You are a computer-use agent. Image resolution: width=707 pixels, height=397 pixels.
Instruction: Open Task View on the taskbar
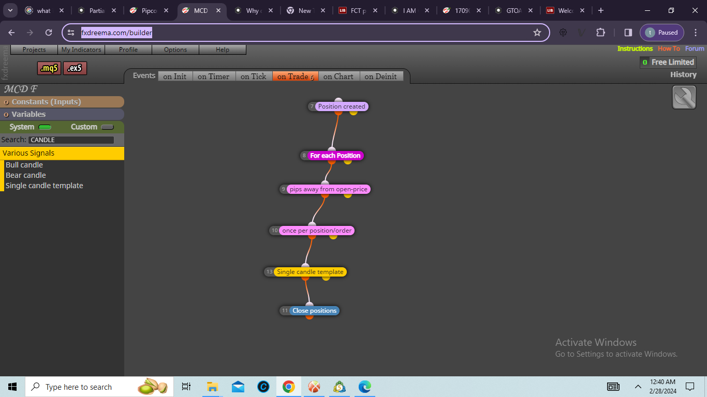186,387
